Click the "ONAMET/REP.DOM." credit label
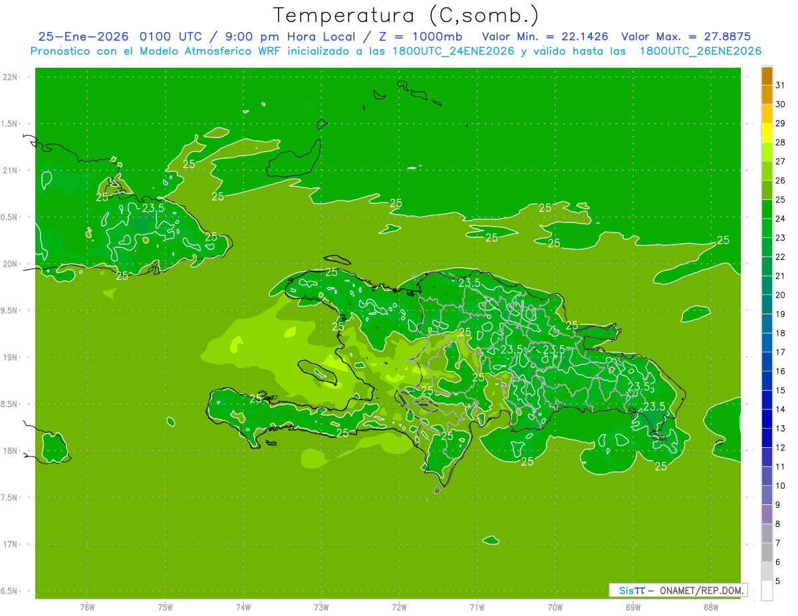The width and height of the screenshot is (798, 616). click(x=702, y=590)
